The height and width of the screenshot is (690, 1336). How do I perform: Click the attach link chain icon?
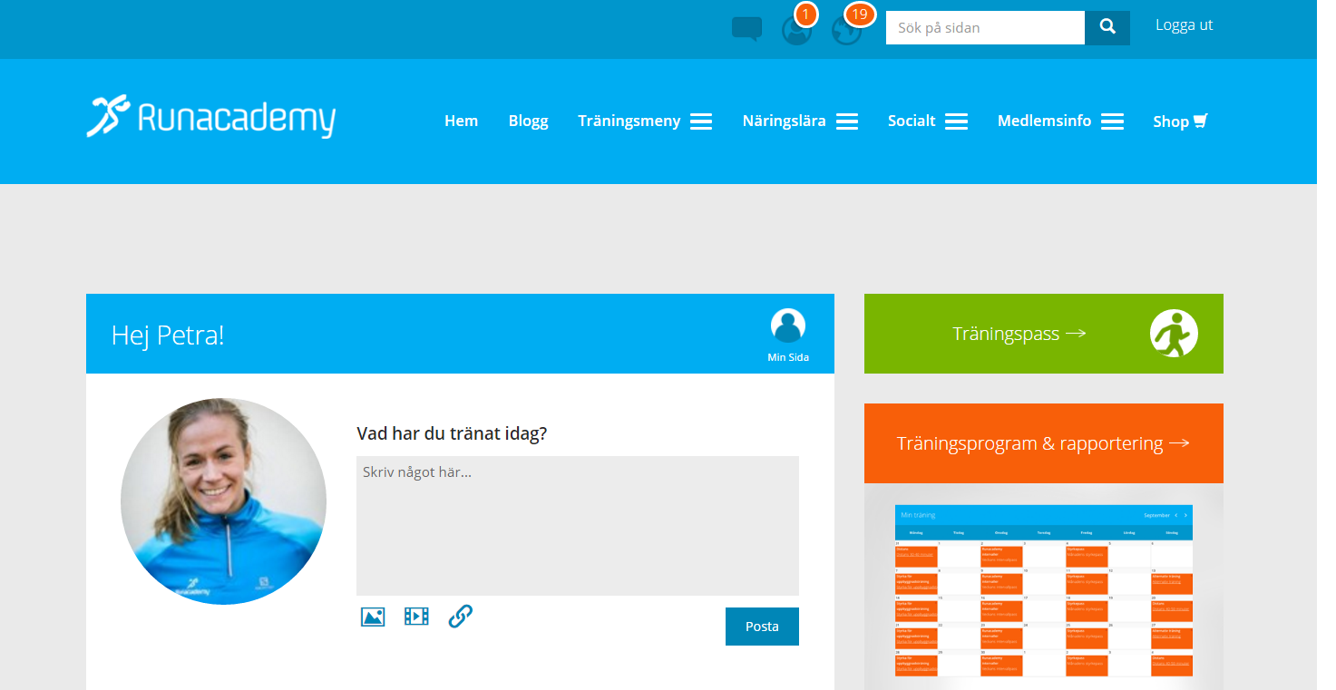[x=461, y=617]
